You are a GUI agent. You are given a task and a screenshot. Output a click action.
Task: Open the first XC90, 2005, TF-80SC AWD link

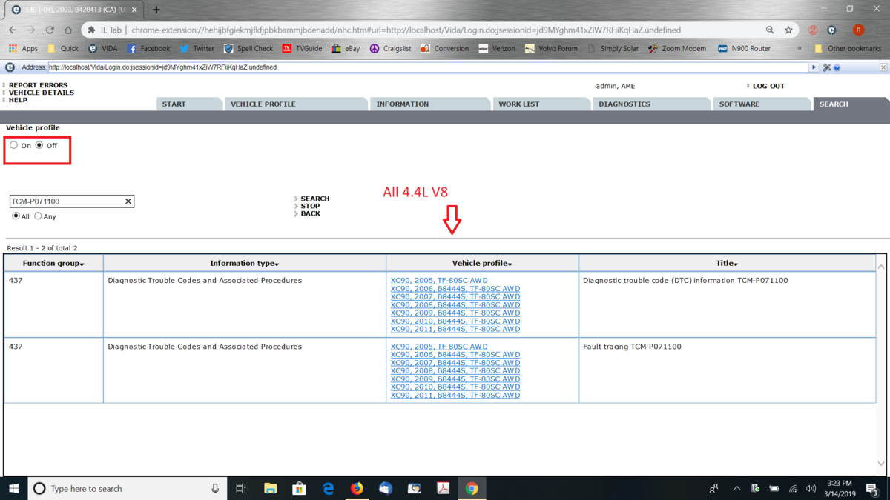tap(438, 281)
